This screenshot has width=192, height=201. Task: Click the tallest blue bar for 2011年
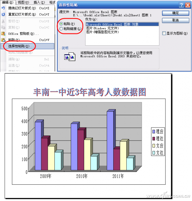pyautogui.click(x=110, y=141)
